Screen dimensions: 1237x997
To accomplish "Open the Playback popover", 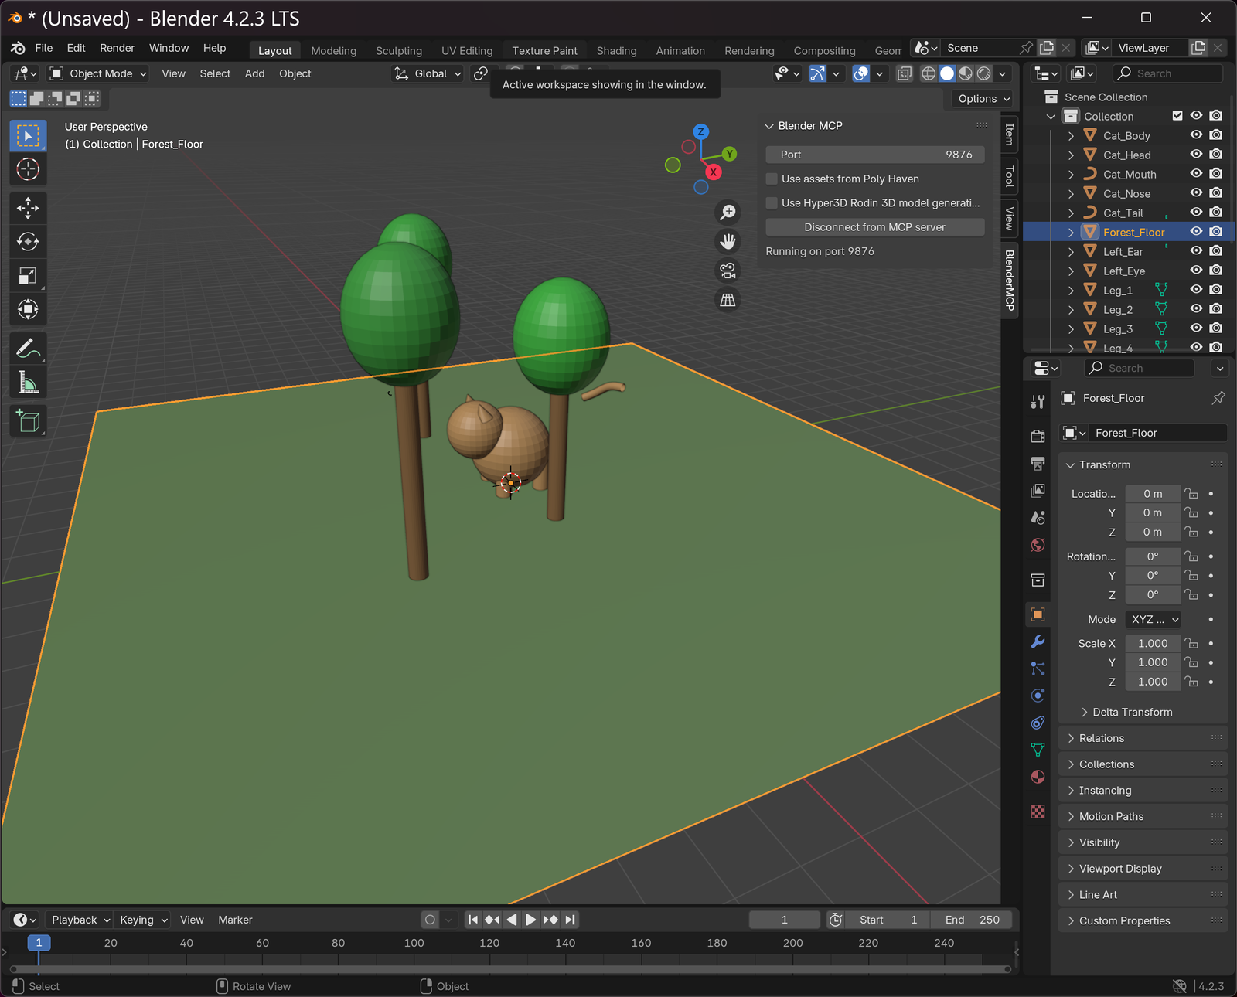I will point(80,920).
